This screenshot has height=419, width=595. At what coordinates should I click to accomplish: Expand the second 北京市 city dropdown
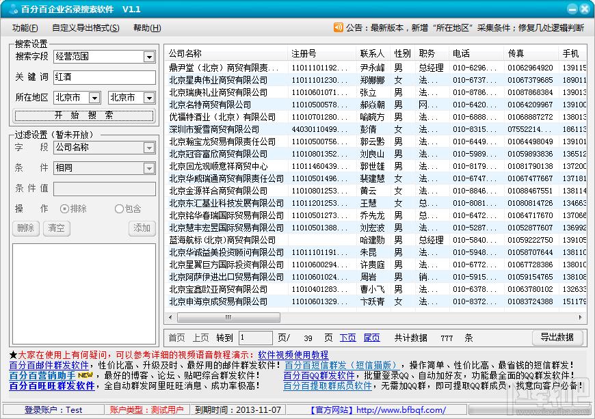pos(149,98)
